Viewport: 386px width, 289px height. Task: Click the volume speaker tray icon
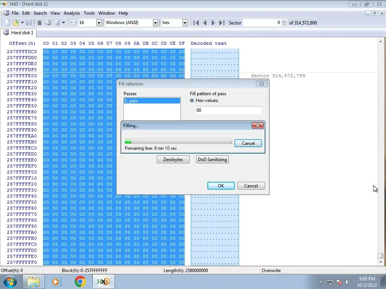coord(348,281)
